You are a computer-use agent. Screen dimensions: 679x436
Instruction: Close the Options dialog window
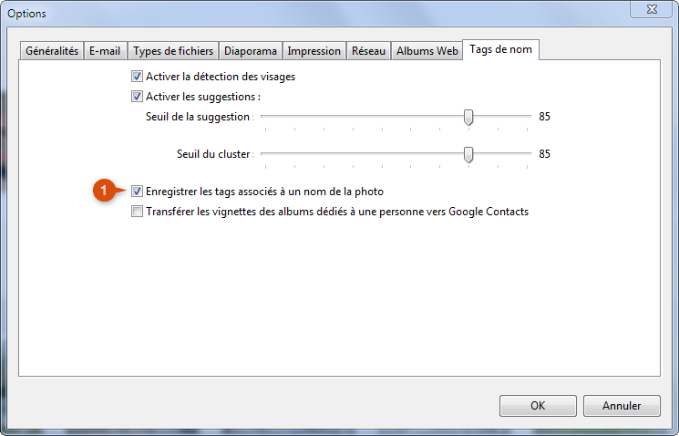pos(652,9)
